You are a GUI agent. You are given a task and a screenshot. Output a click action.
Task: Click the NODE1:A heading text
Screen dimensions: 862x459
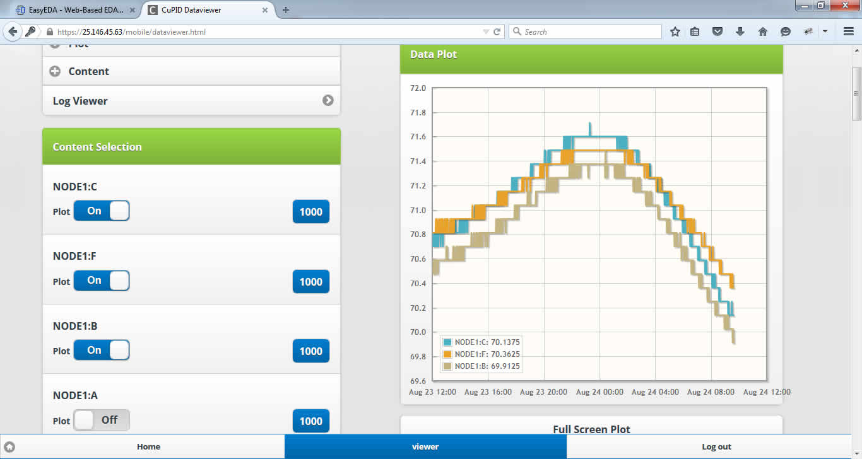[x=75, y=396]
